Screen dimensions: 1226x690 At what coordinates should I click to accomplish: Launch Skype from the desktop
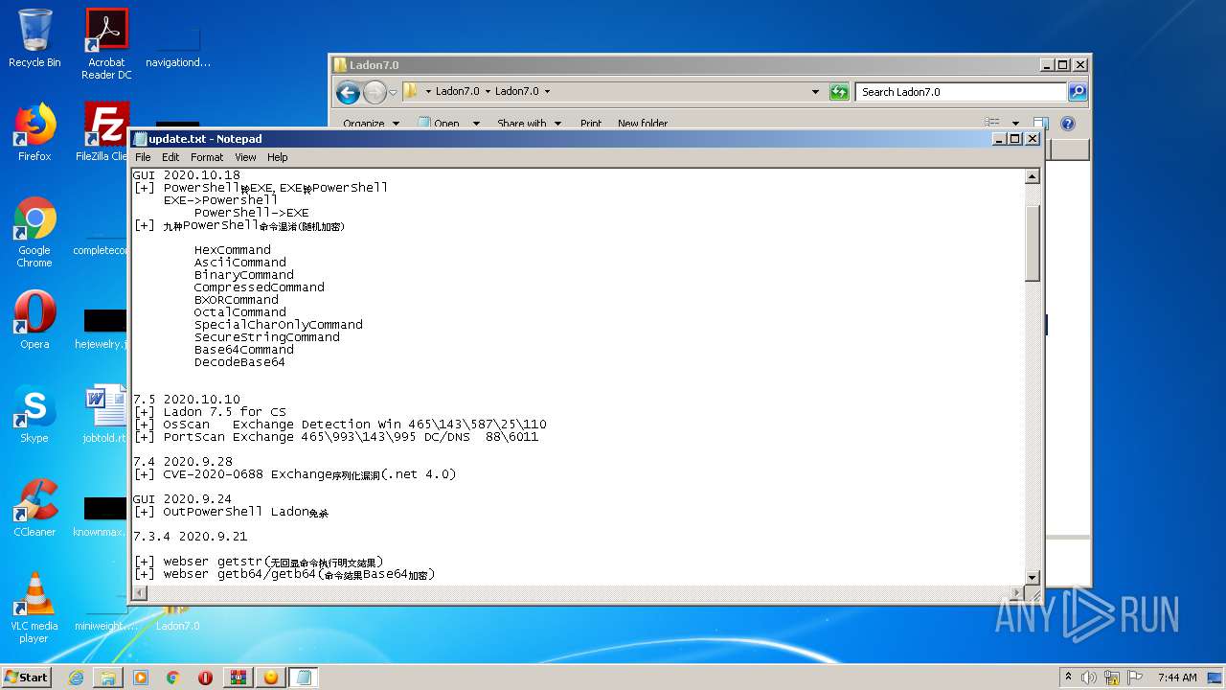34,414
